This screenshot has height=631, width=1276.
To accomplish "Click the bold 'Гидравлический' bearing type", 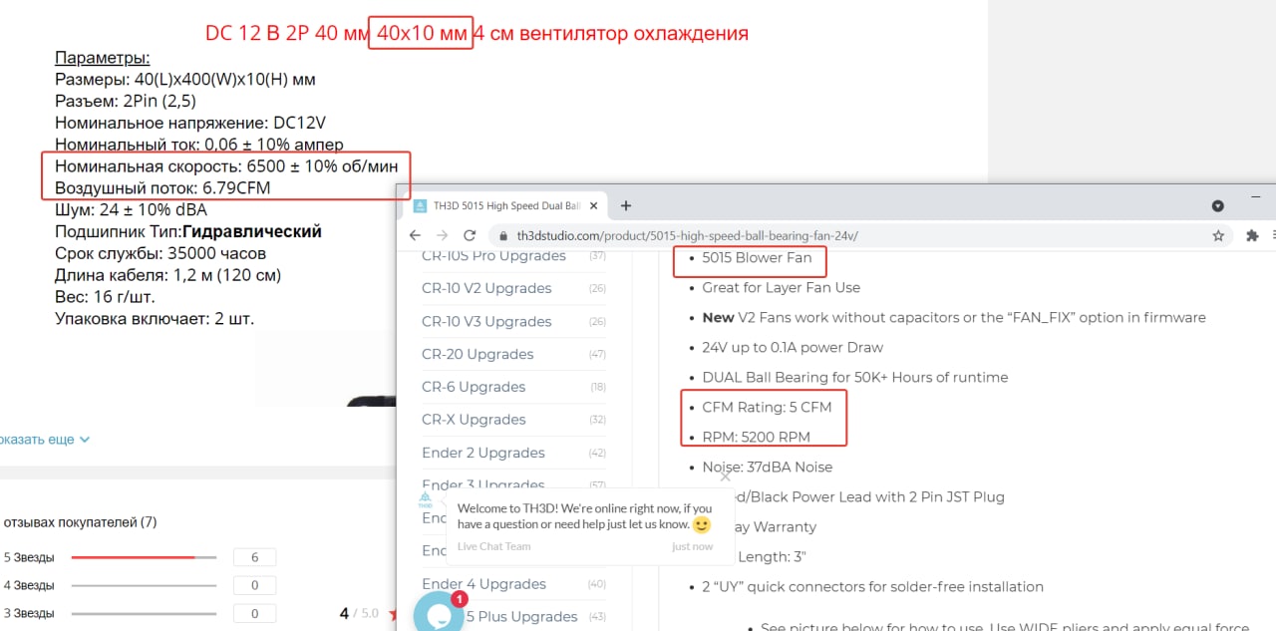I will click(252, 231).
